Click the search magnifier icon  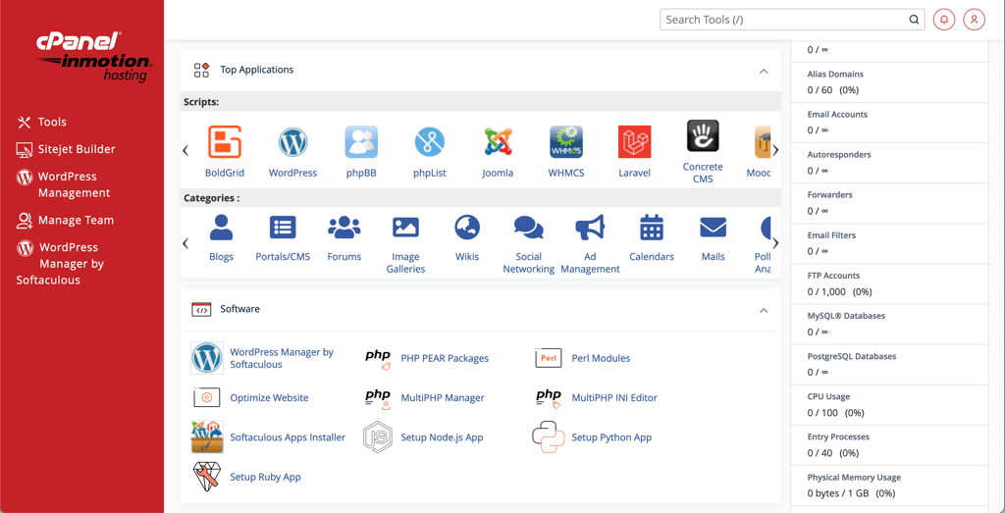click(x=914, y=20)
